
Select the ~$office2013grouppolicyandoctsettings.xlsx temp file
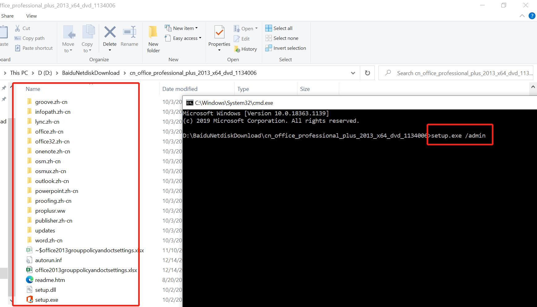[x=90, y=250]
